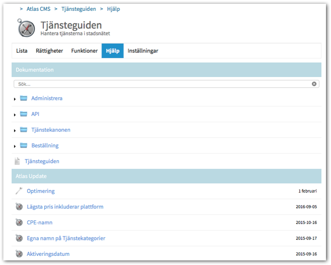Switch to the Lista tab
Screen dimensions: 331x265
(22, 51)
